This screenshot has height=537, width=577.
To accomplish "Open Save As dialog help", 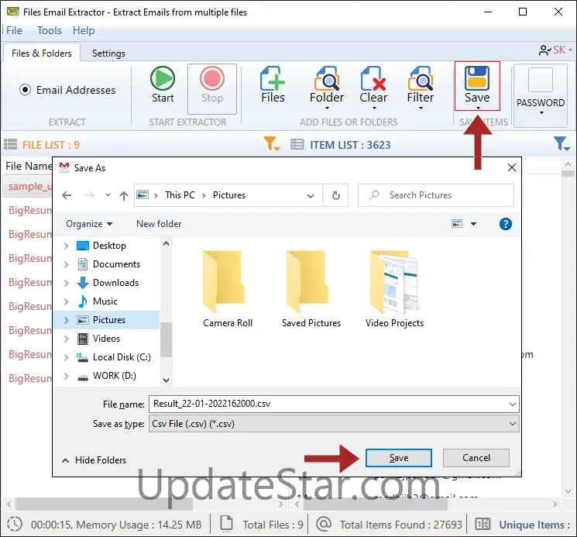I will click(x=505, y=224).
